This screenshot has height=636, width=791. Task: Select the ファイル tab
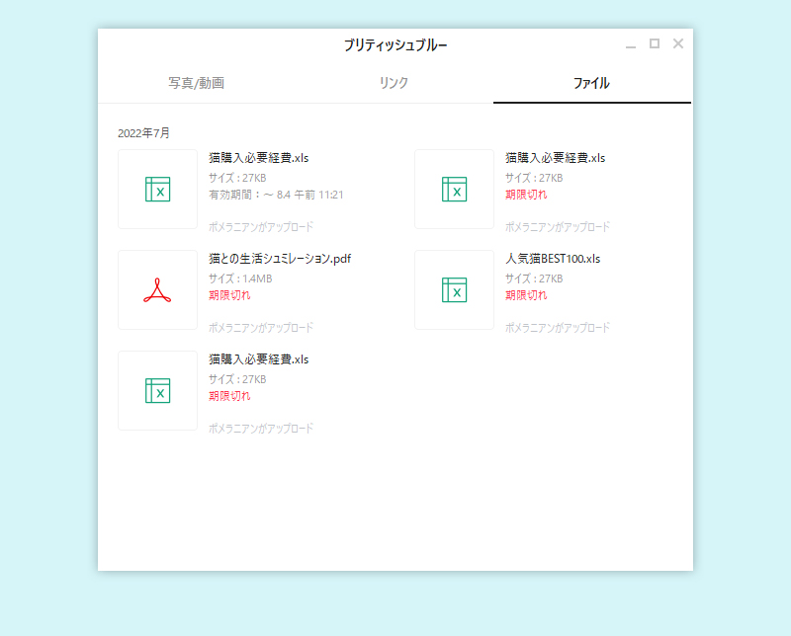pyautogui.click(x=593, y=84)
